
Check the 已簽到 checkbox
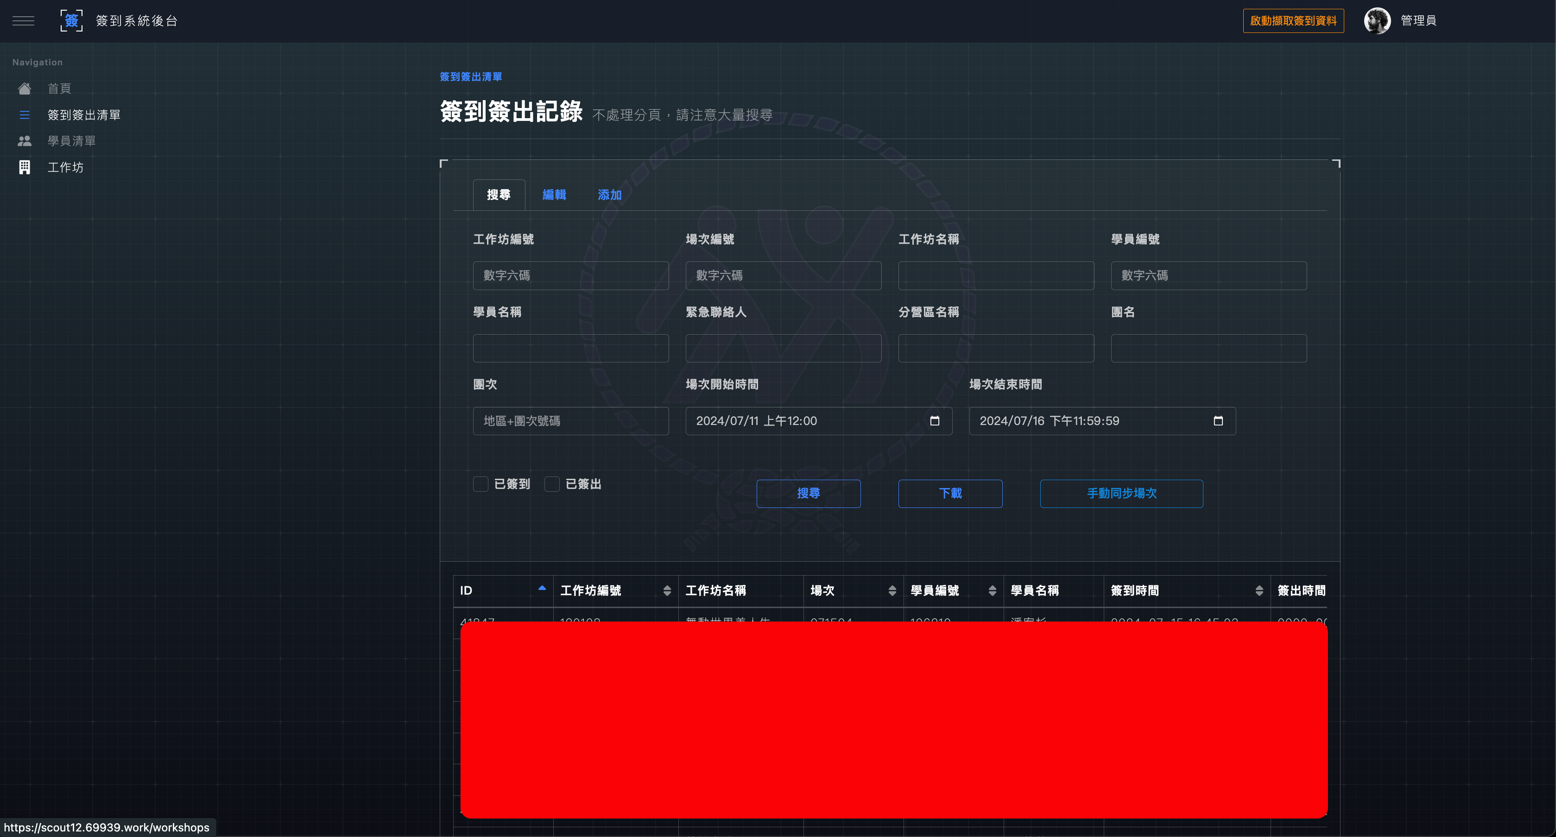(x=481, y=484)
